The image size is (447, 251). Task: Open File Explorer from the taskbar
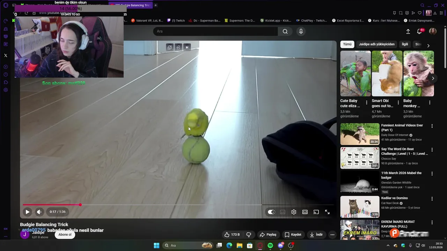(240, 245)
